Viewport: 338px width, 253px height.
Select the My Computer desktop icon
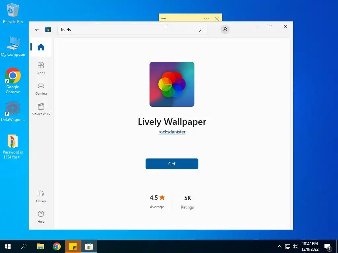(x=13, y=46)
